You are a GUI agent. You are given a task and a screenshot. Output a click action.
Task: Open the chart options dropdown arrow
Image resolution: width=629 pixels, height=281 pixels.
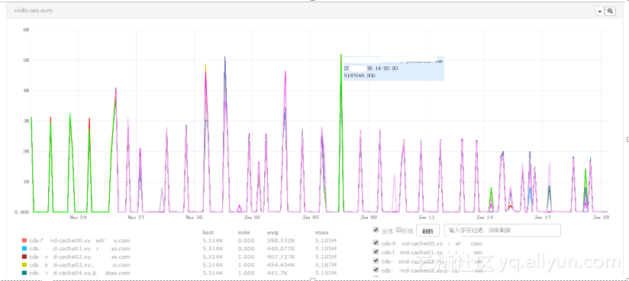pyautogui.click(x=600, y=11)
